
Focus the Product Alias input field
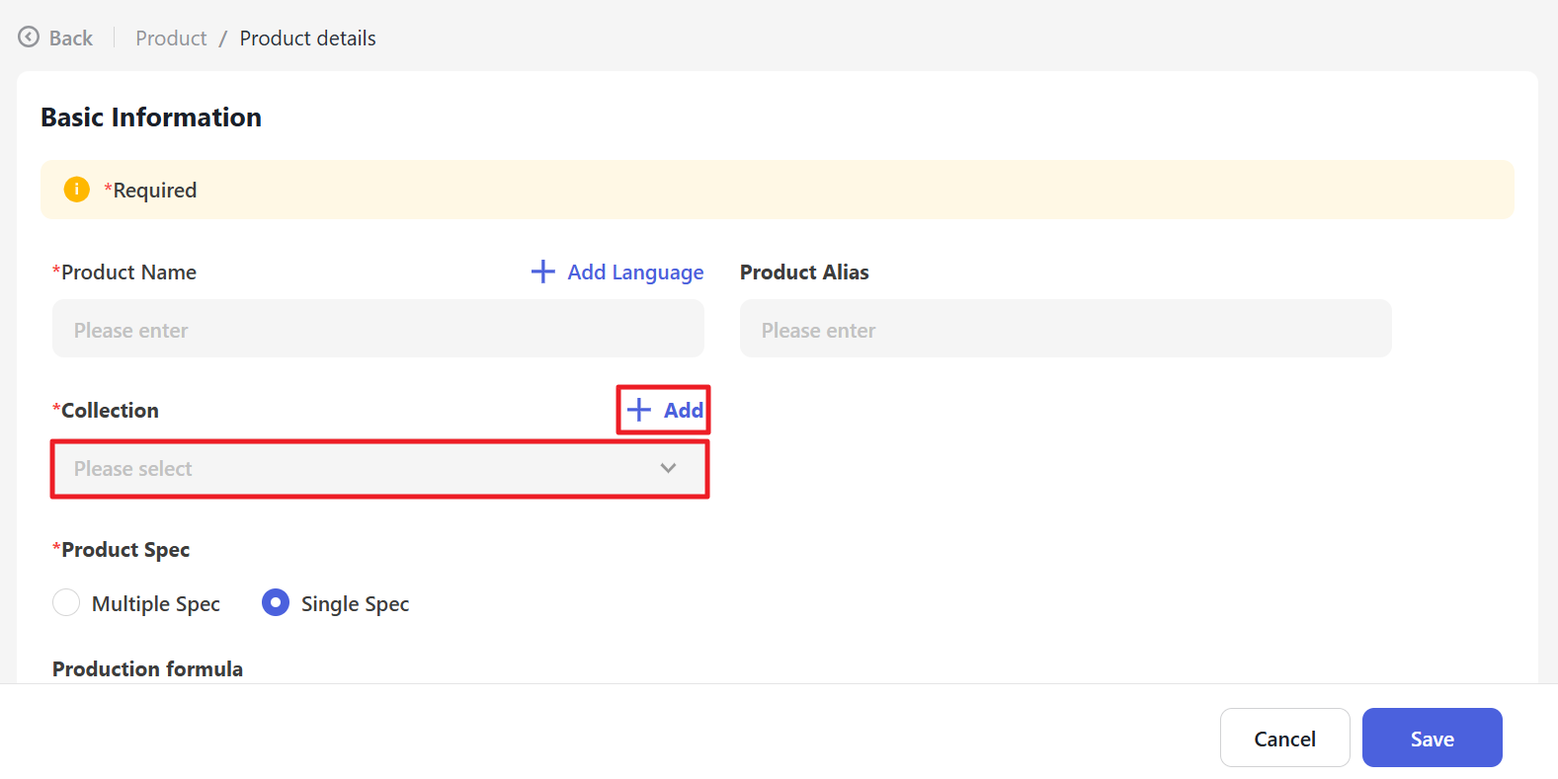pos(1065,330)
